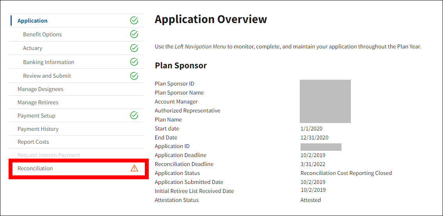Click the orange warning icon beside Reconciliation
Screen dimensions: 443x216
pos(134,168)
